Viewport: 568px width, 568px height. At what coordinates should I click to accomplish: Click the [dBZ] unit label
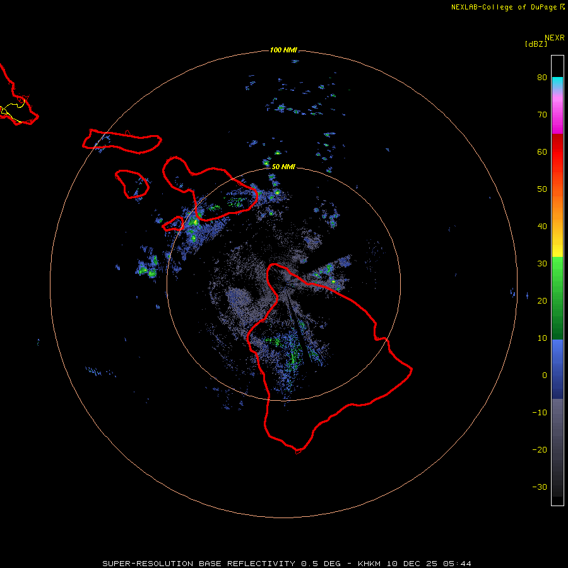tap(536, 44)
